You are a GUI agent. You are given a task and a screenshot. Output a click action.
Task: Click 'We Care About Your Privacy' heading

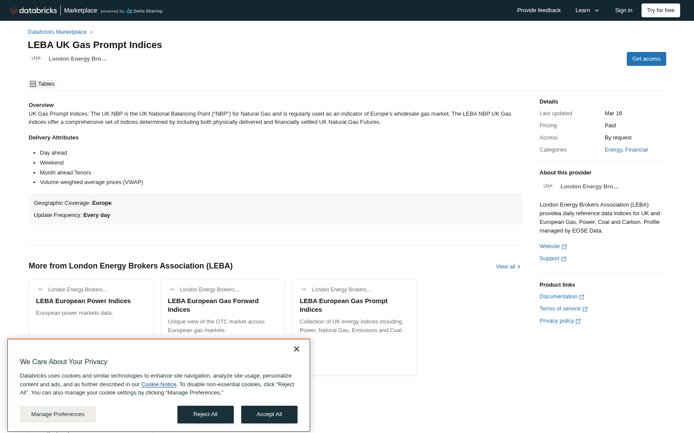click(x=64, y=362)
